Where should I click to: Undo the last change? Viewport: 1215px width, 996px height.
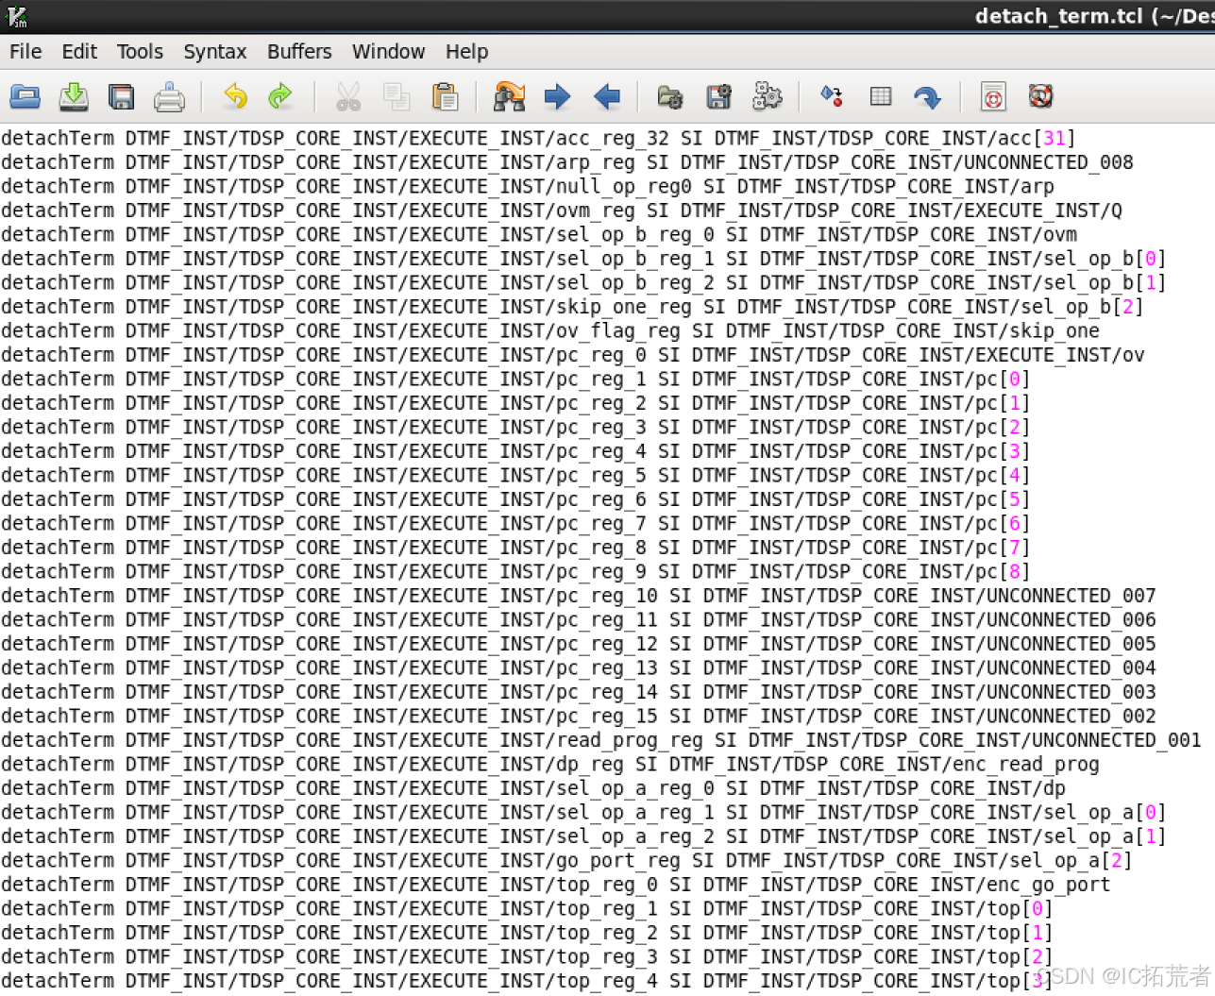tap(235, 96)
